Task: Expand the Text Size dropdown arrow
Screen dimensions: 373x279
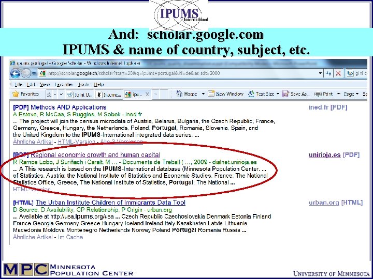Action: pos(278,94)
